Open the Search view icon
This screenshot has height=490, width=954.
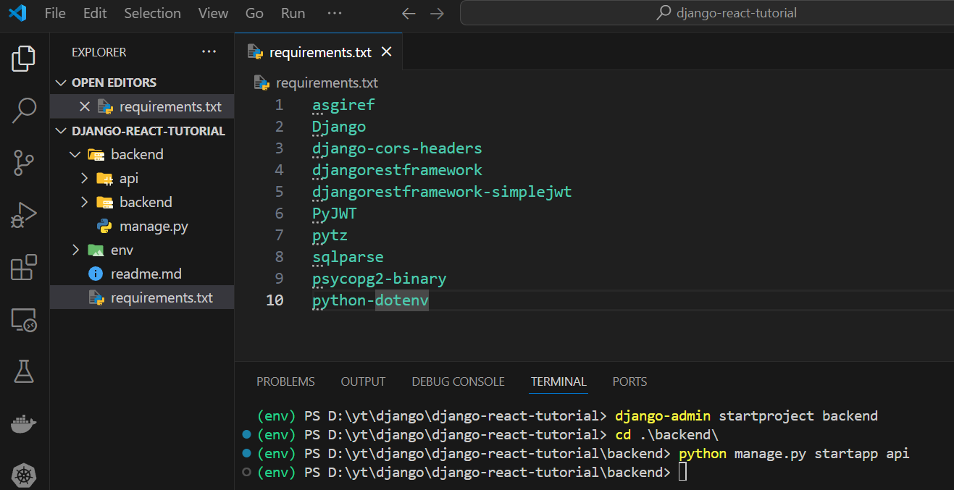tap(24, 110)
